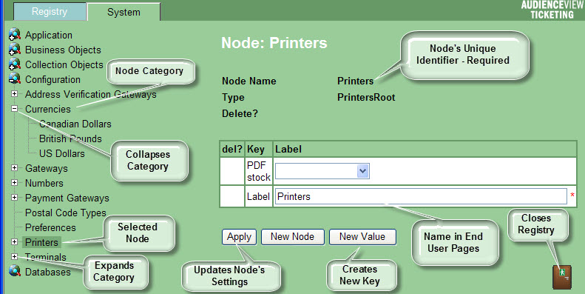
Task: Click the New Node button
Action: (293, 237)
